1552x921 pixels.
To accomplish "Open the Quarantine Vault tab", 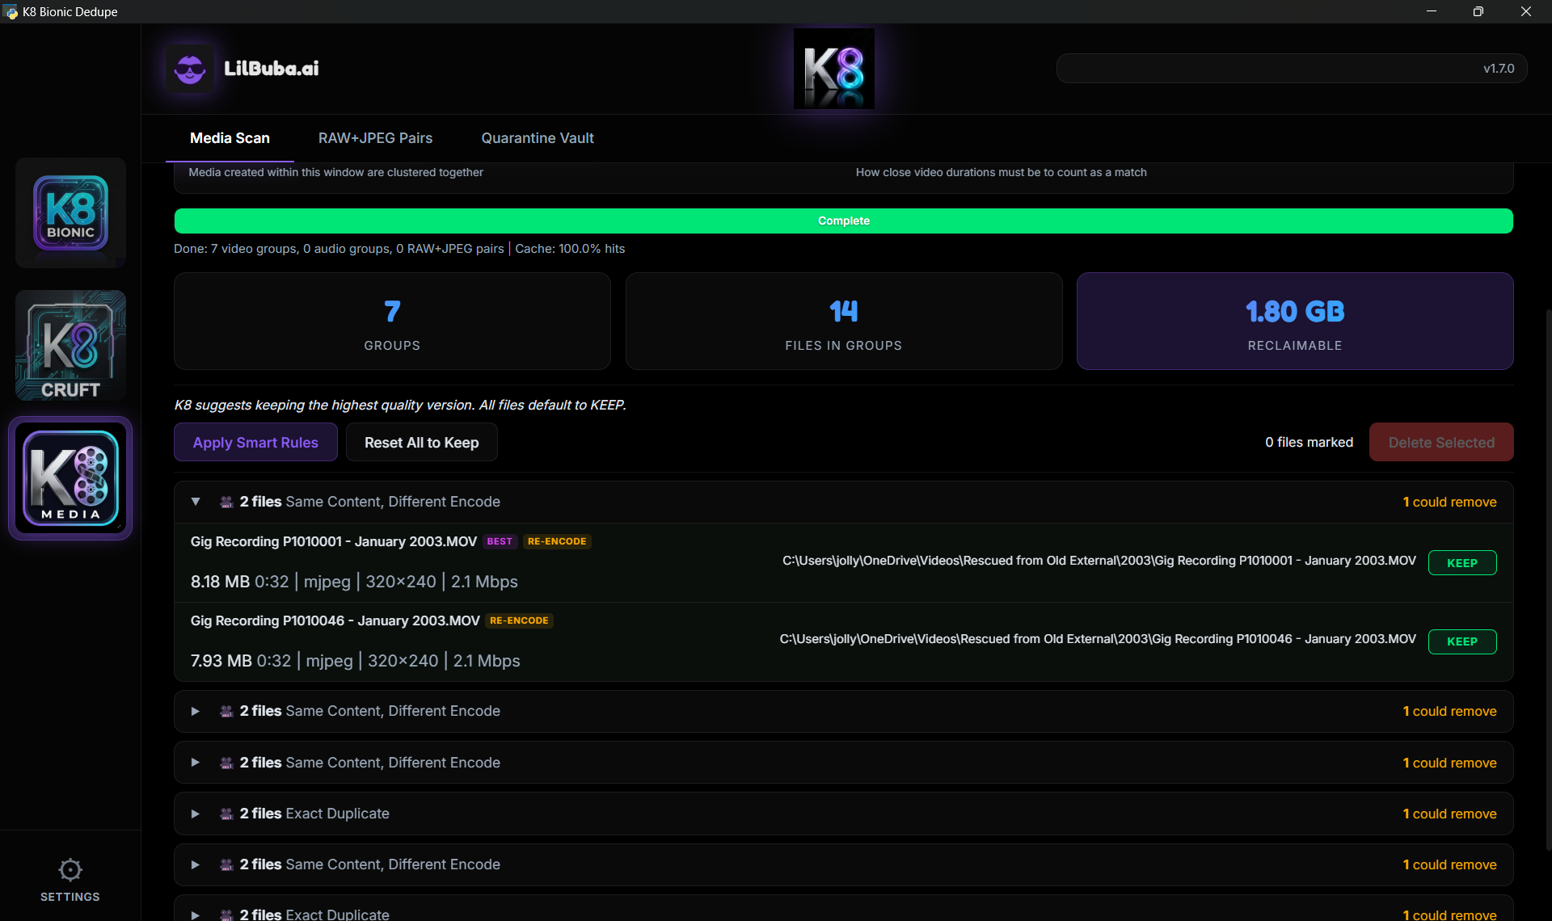I will click(537, 138).
